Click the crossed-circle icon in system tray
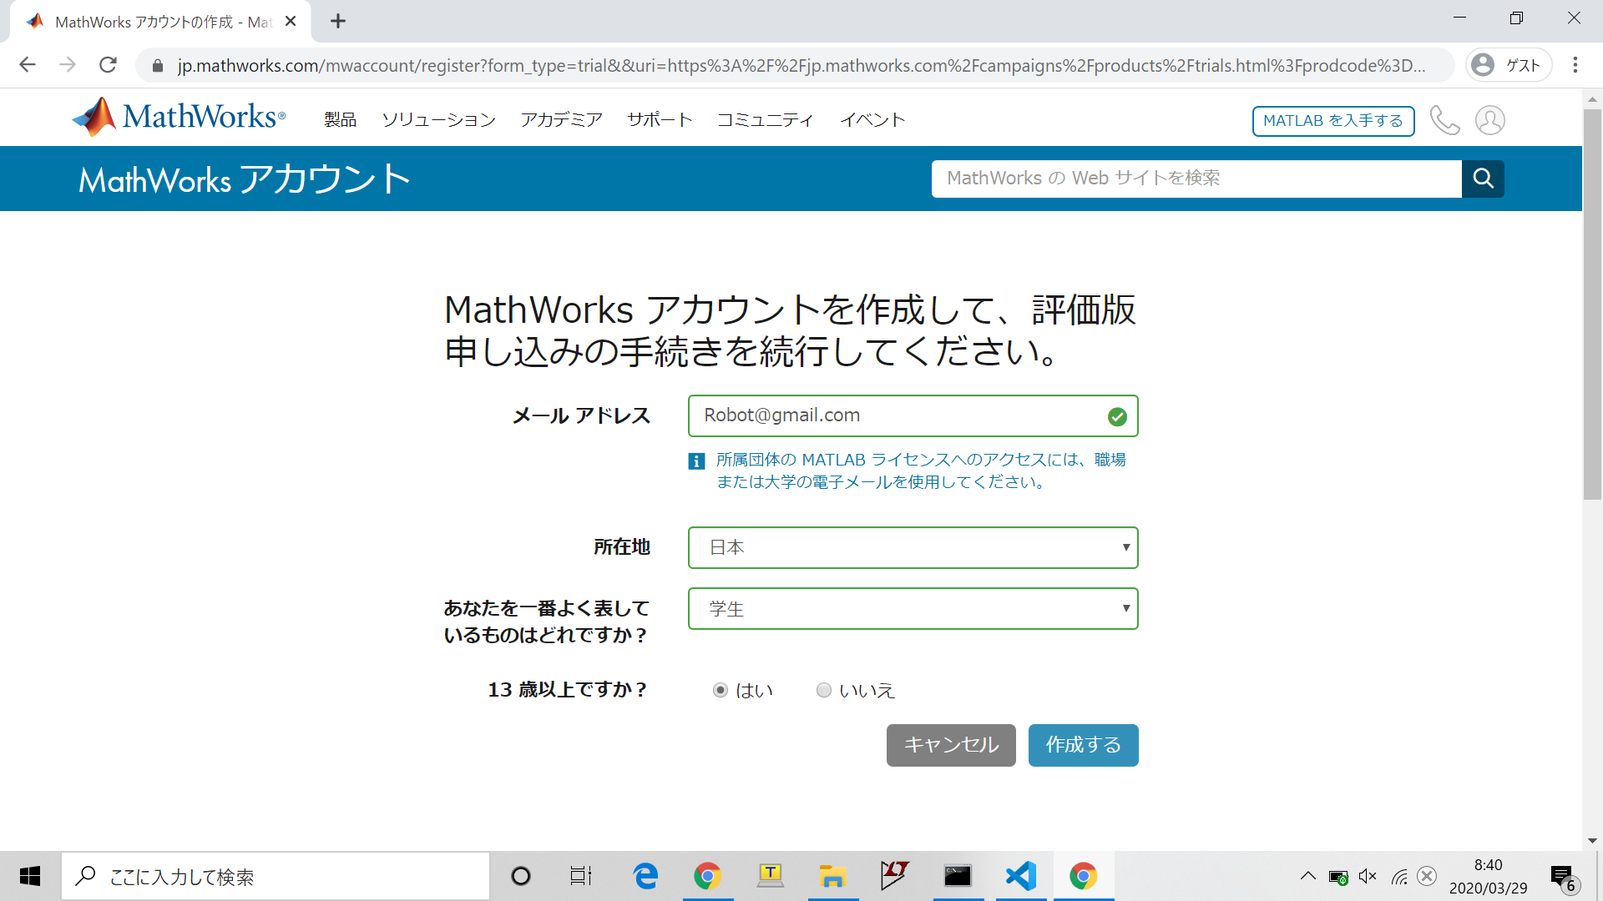The image size is (1603, 901). coord(1427,876)
